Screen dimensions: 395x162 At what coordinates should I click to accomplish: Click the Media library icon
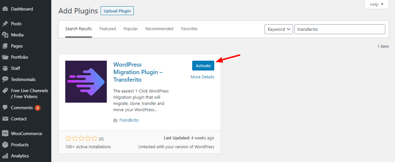point(5,35)
